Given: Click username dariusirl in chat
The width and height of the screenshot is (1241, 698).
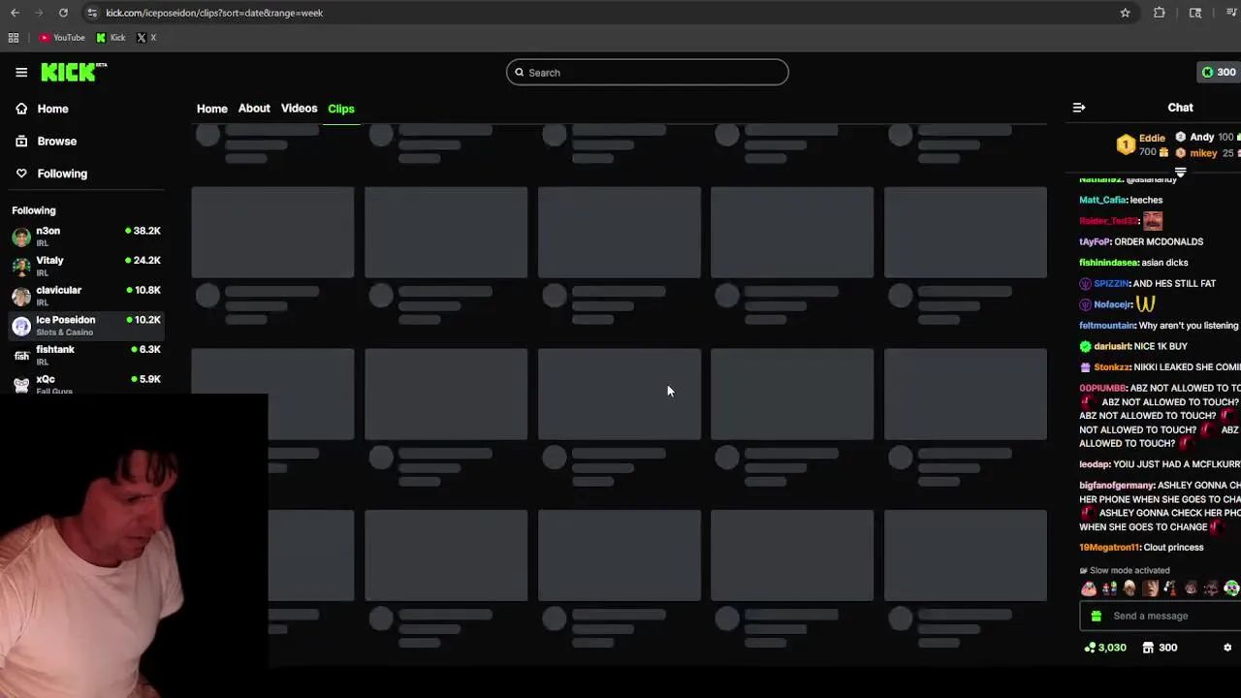Looking at the screenshot, I should pyautogui.click(x=1112, y=346).
